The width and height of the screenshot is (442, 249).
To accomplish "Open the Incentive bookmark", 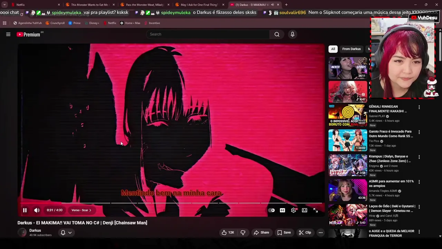I will point(152,23).
